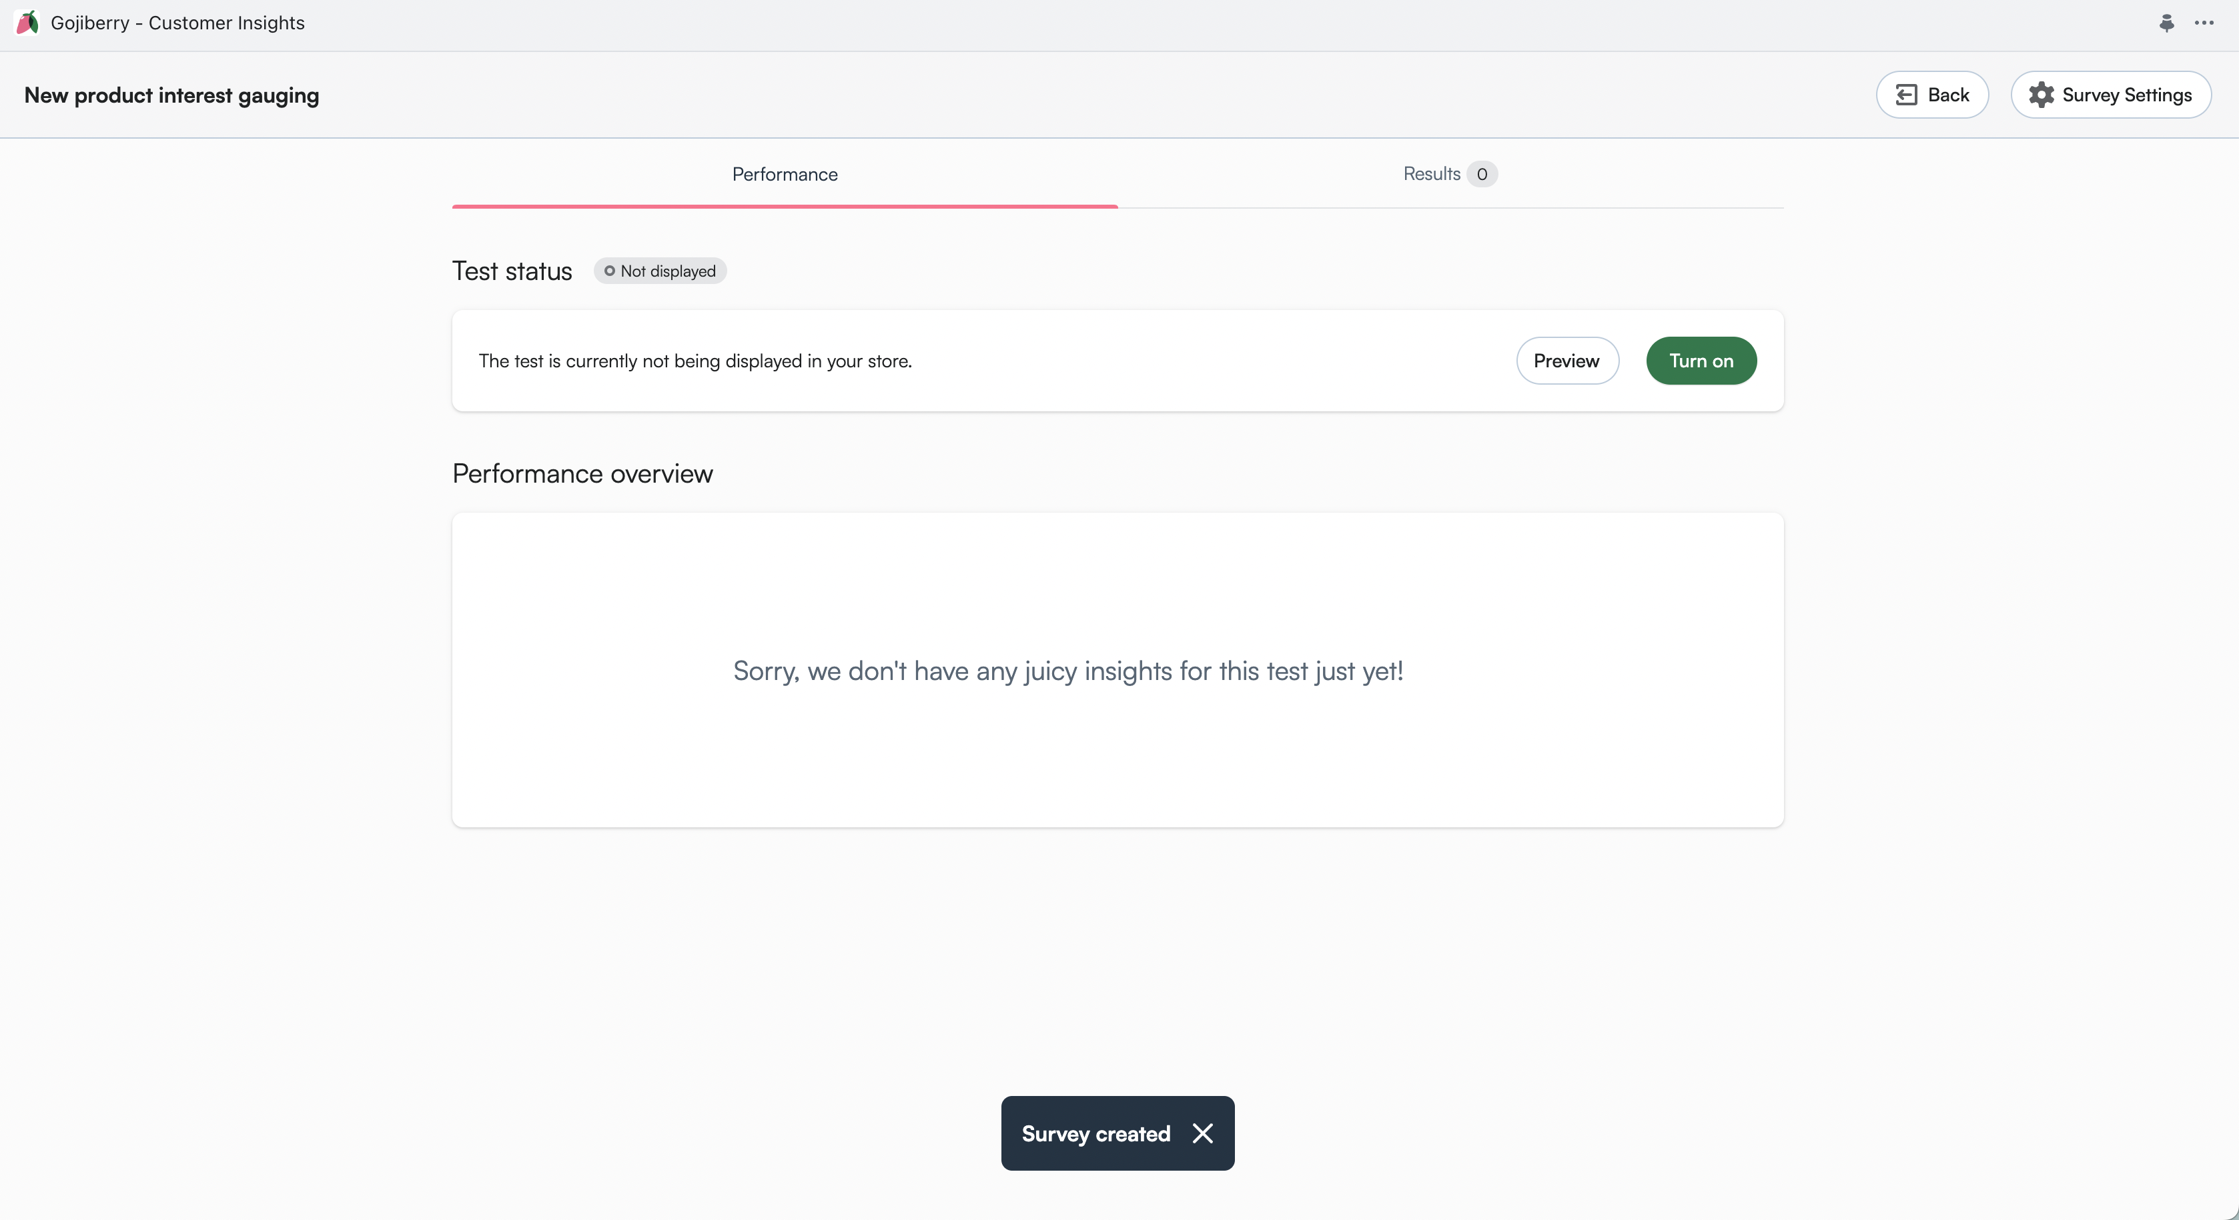Image resolution: width=2239 pixels, height=1220 pixels.
Task: Click the Gojiberry logo icon
Action: (27, 23)
